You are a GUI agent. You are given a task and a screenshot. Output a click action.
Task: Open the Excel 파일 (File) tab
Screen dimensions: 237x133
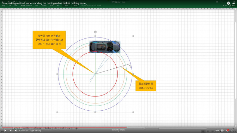click(3, 6)
